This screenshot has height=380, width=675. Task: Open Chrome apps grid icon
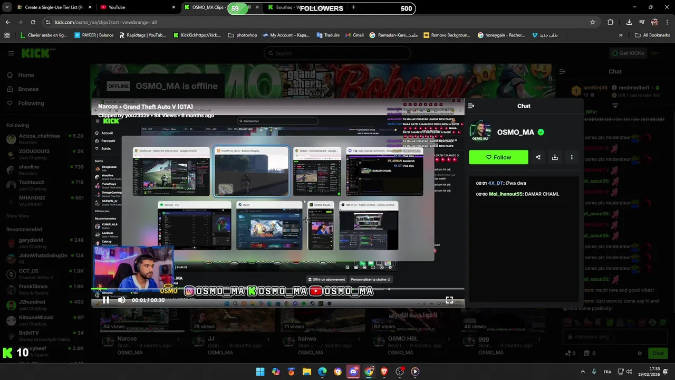point(7,35)
